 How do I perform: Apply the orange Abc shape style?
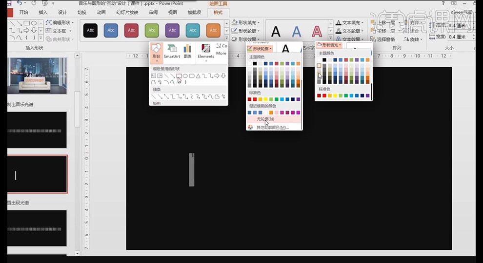coord(213,30)
